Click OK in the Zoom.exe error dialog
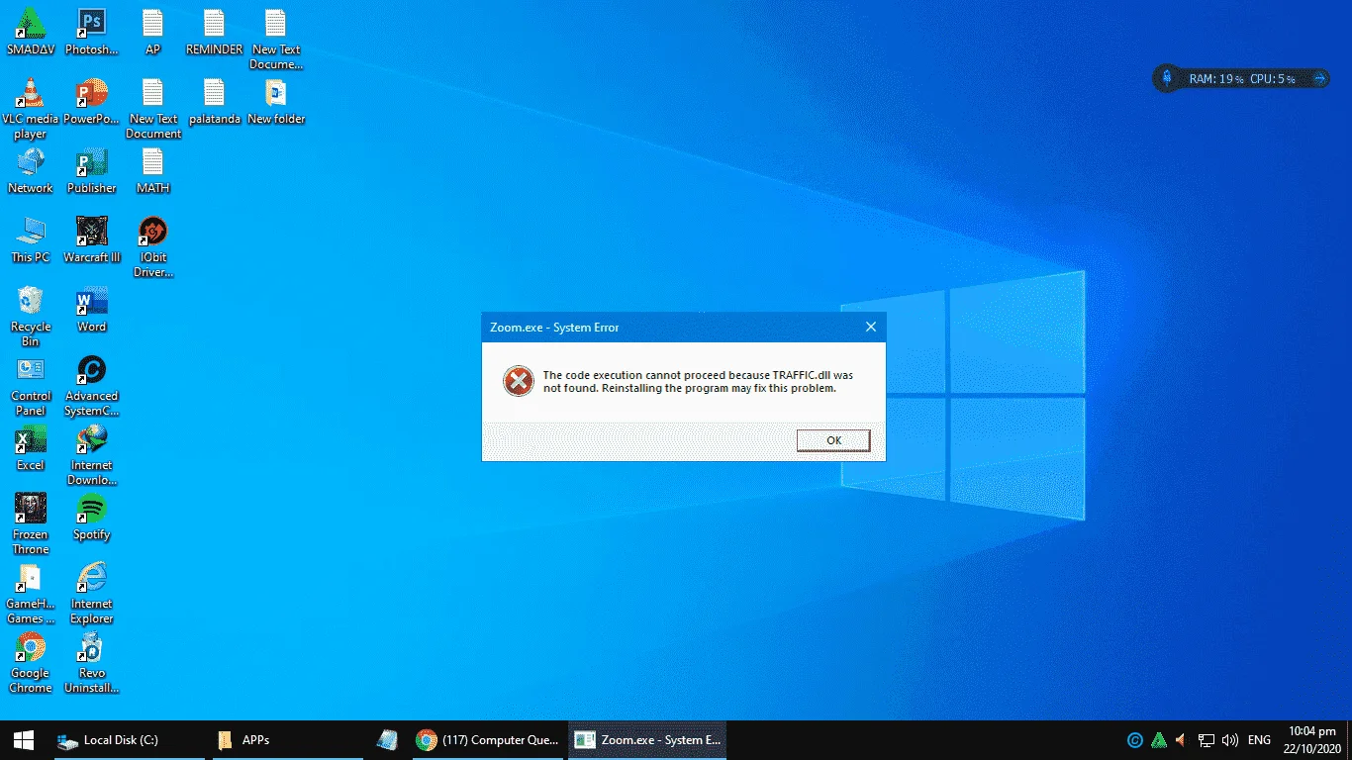The height and width of the screenshot is (760, 1352). tap(833, 440)
